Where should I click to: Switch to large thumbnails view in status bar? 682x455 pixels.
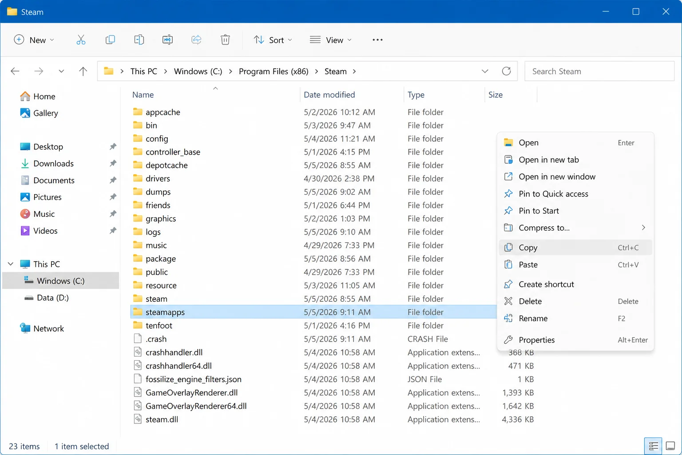click(670, 446)
